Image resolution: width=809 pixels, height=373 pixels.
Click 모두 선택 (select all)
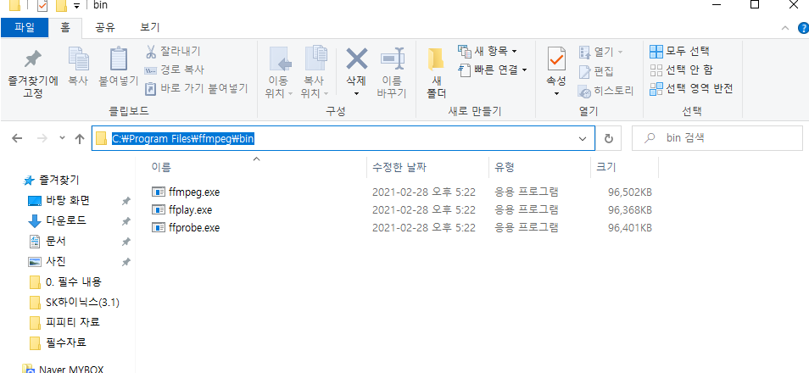679,51
